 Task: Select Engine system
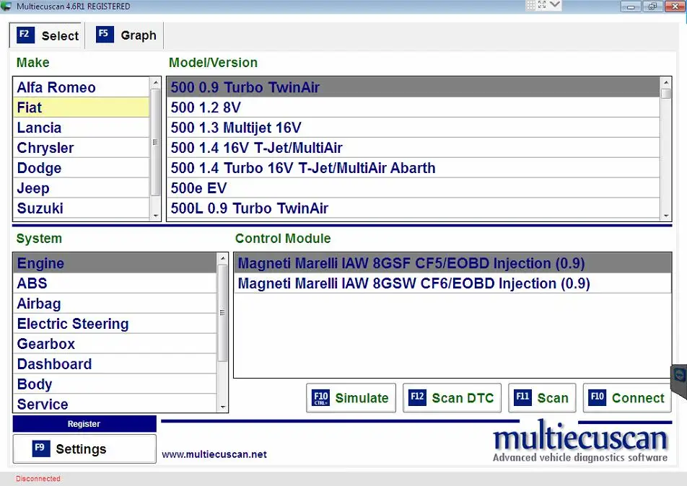coord(115,263)
